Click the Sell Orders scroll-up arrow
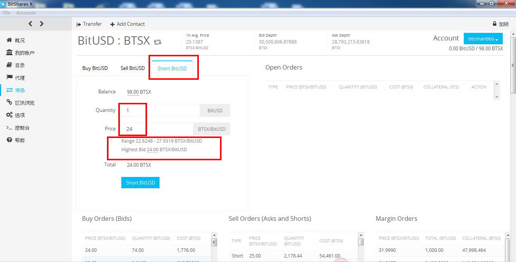Viewport: 516px width, 262px height. [x=361, y=235]
